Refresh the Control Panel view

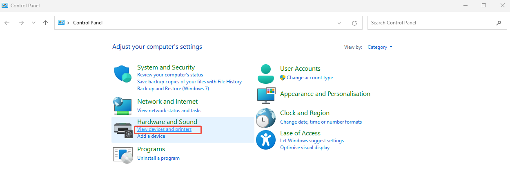tap(354, 23)
